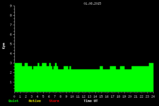Click hour 12 on time axis
Screen dimensions: 159x106
pos(84,96)
